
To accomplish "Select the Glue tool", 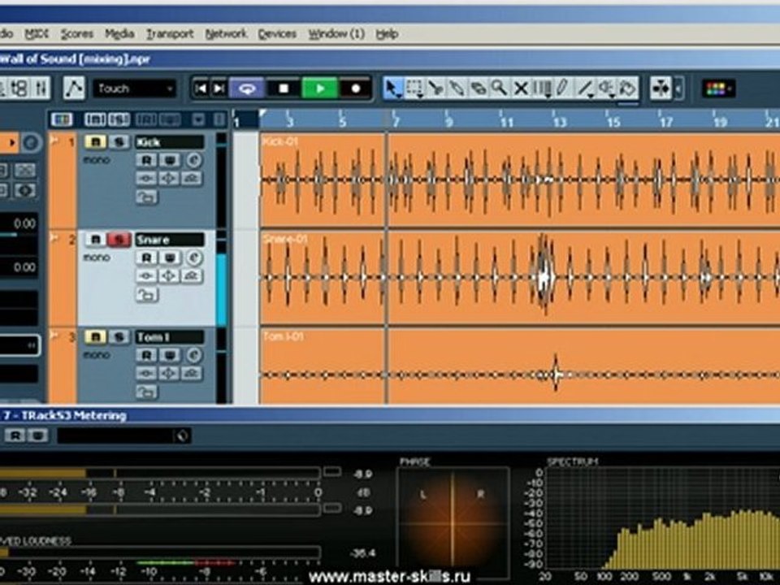I will coord(457,89).
